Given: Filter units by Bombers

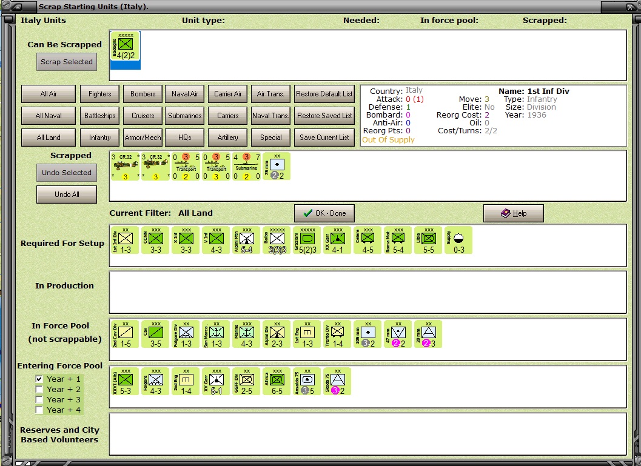Looking at the screenshot, I should [143, 94].
